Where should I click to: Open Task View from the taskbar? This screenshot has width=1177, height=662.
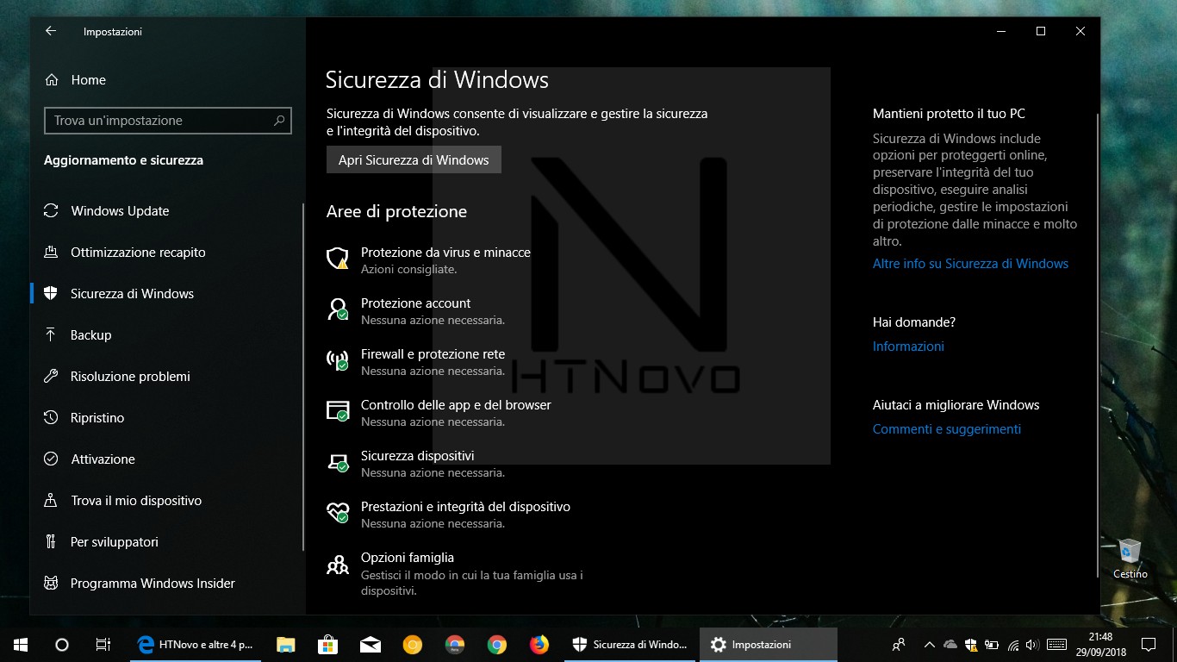(x=103, y=644)
